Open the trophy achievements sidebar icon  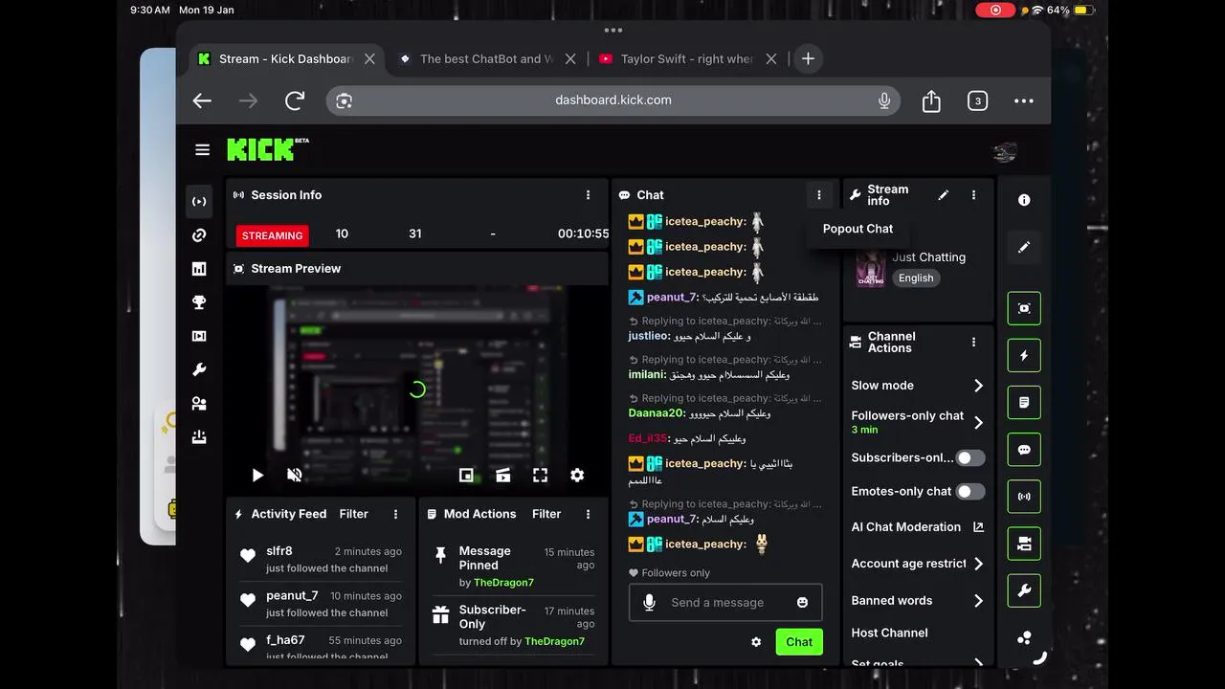tap(199, 302)
